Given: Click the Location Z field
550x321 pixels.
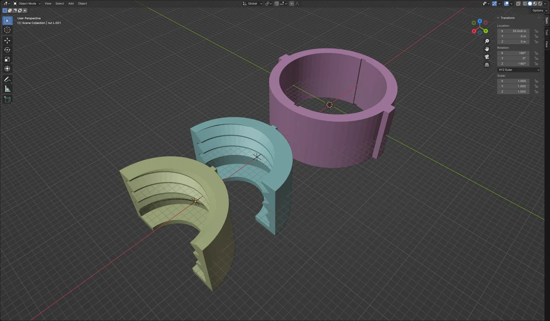Looking at the screenshot, I should [x=514, y=42].
